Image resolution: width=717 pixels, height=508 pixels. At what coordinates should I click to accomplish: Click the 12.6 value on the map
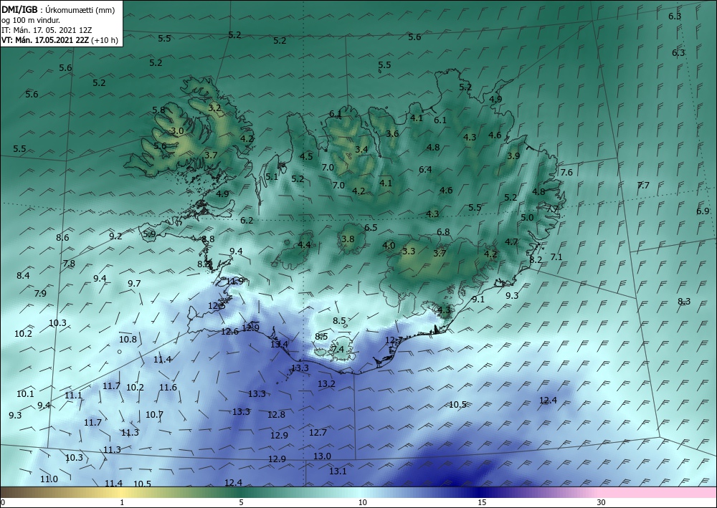pyautogui.click(x=229, y=332)
